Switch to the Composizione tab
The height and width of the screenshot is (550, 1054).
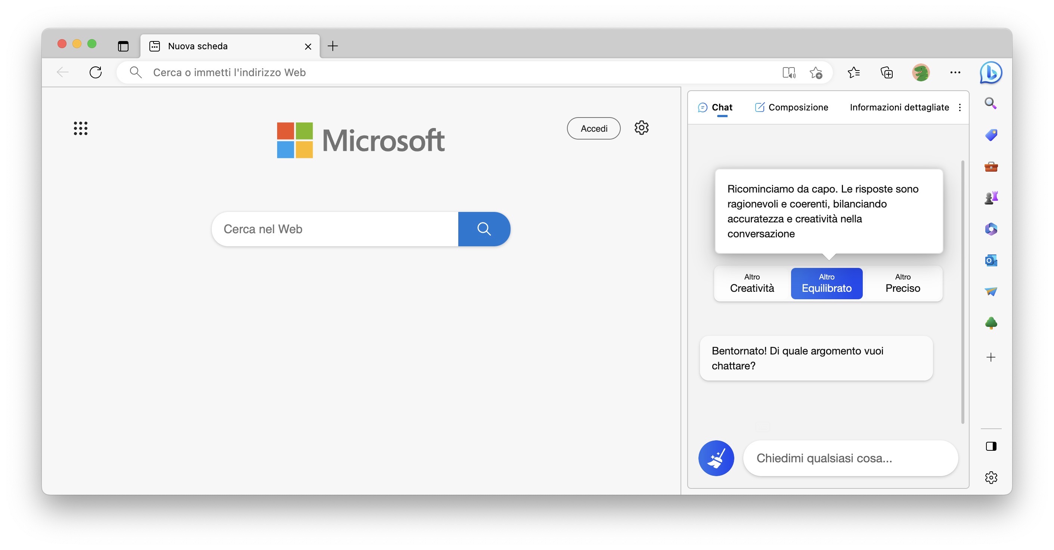[791, 107]
